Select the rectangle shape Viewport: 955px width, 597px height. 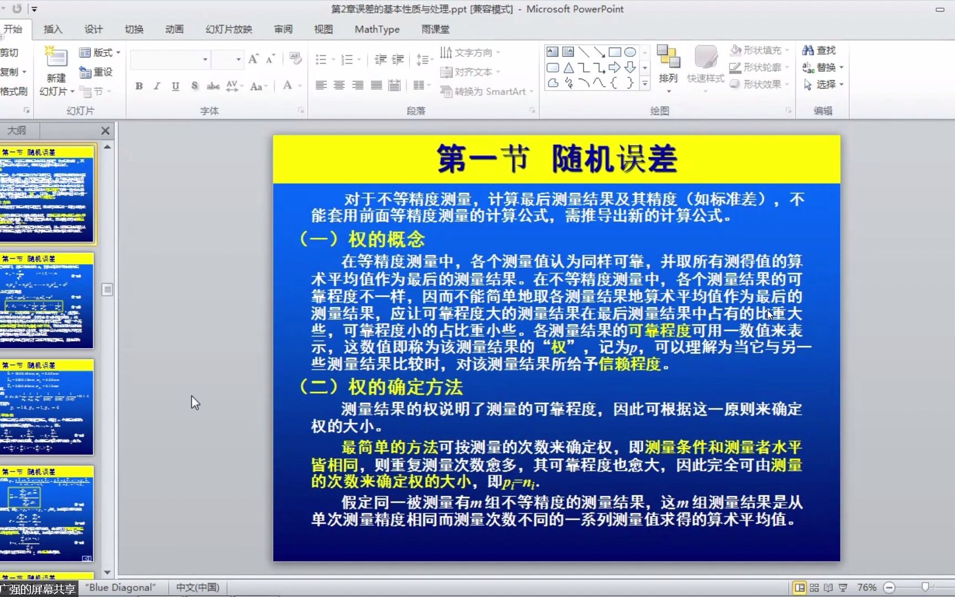coord(615,52)
